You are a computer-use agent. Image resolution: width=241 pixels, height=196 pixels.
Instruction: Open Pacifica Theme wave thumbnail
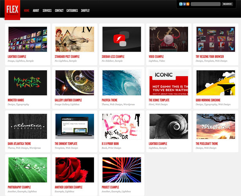click(122, 83)
